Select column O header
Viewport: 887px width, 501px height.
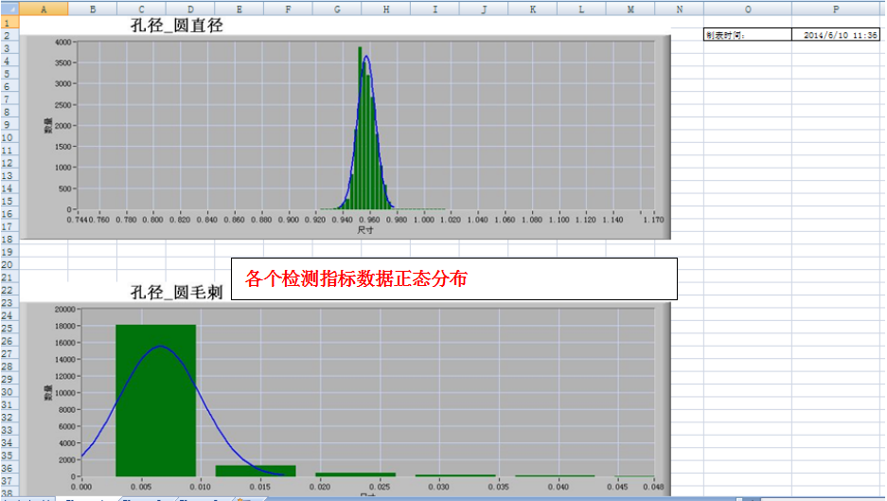pyautogui.click(x=748, y=9)
